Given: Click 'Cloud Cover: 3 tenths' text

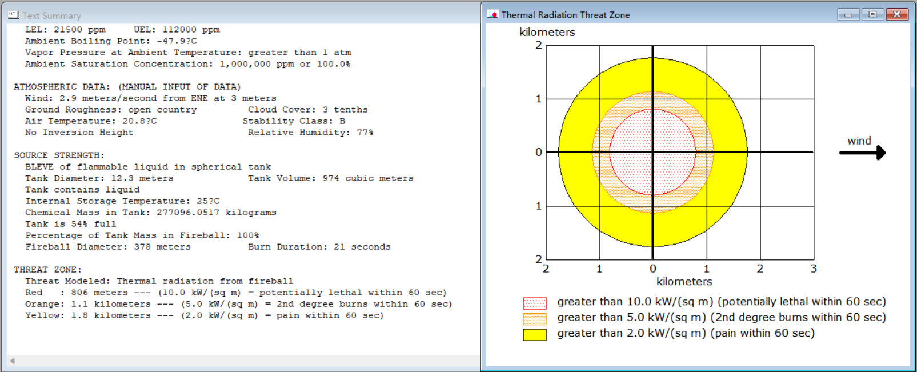Looking at the screenshot, I should 308,110.
